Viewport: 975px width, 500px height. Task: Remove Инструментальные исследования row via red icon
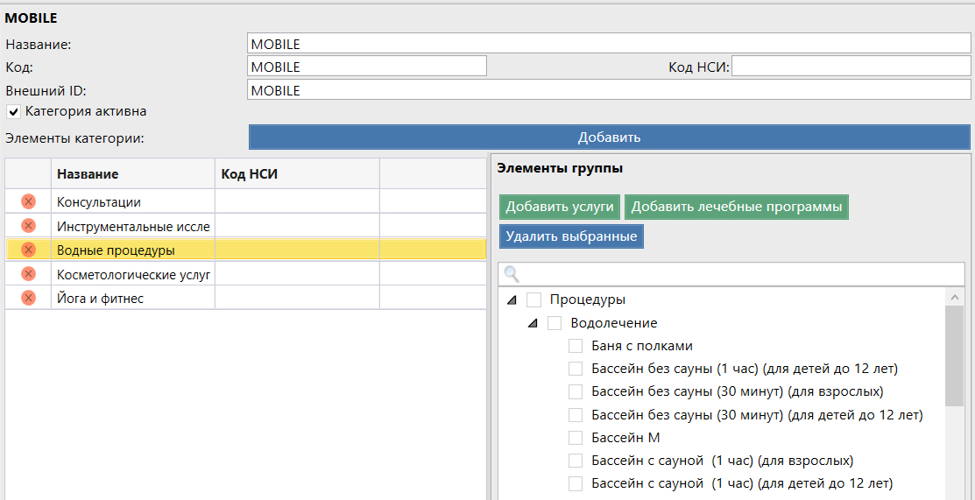(x=28, y=226)
